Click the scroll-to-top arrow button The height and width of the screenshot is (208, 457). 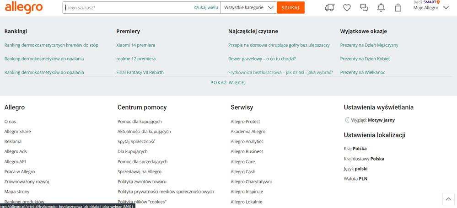[x=448, y=199]
